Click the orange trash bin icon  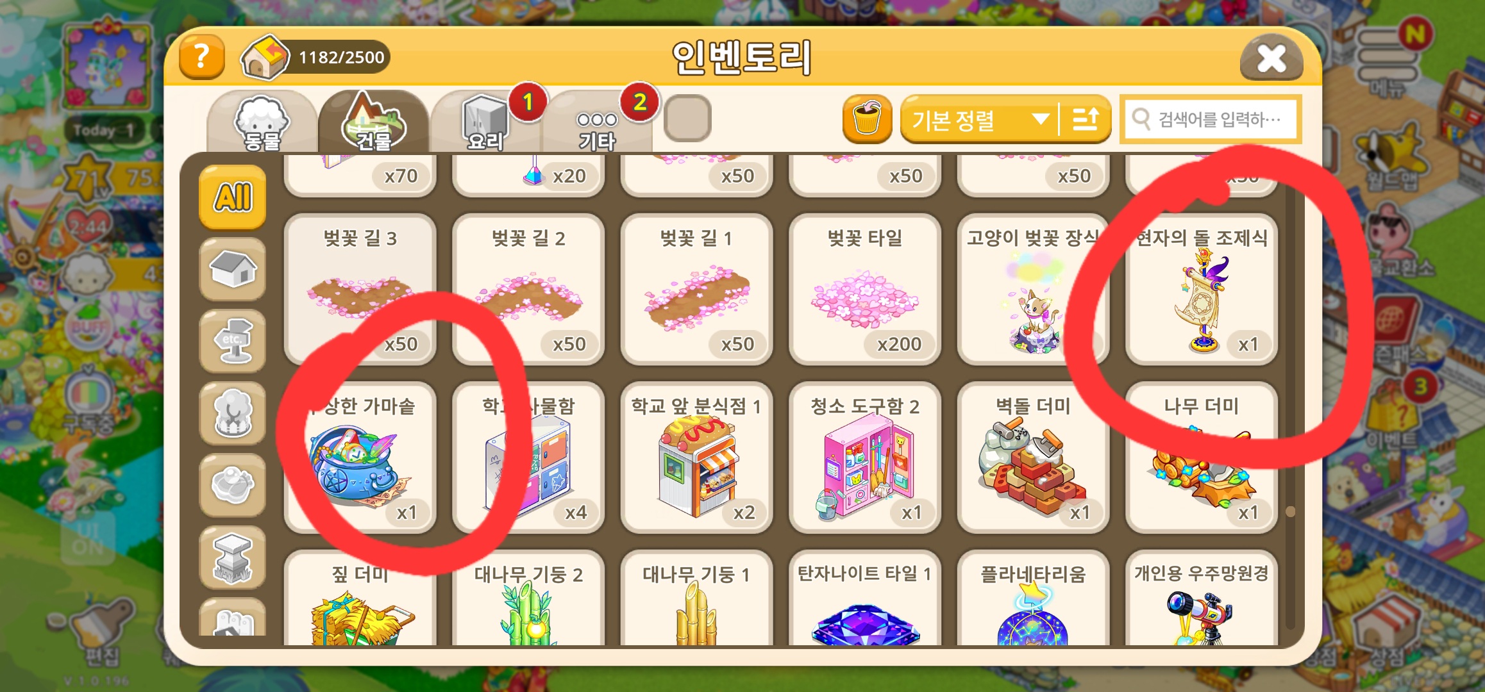pos(867,119)
